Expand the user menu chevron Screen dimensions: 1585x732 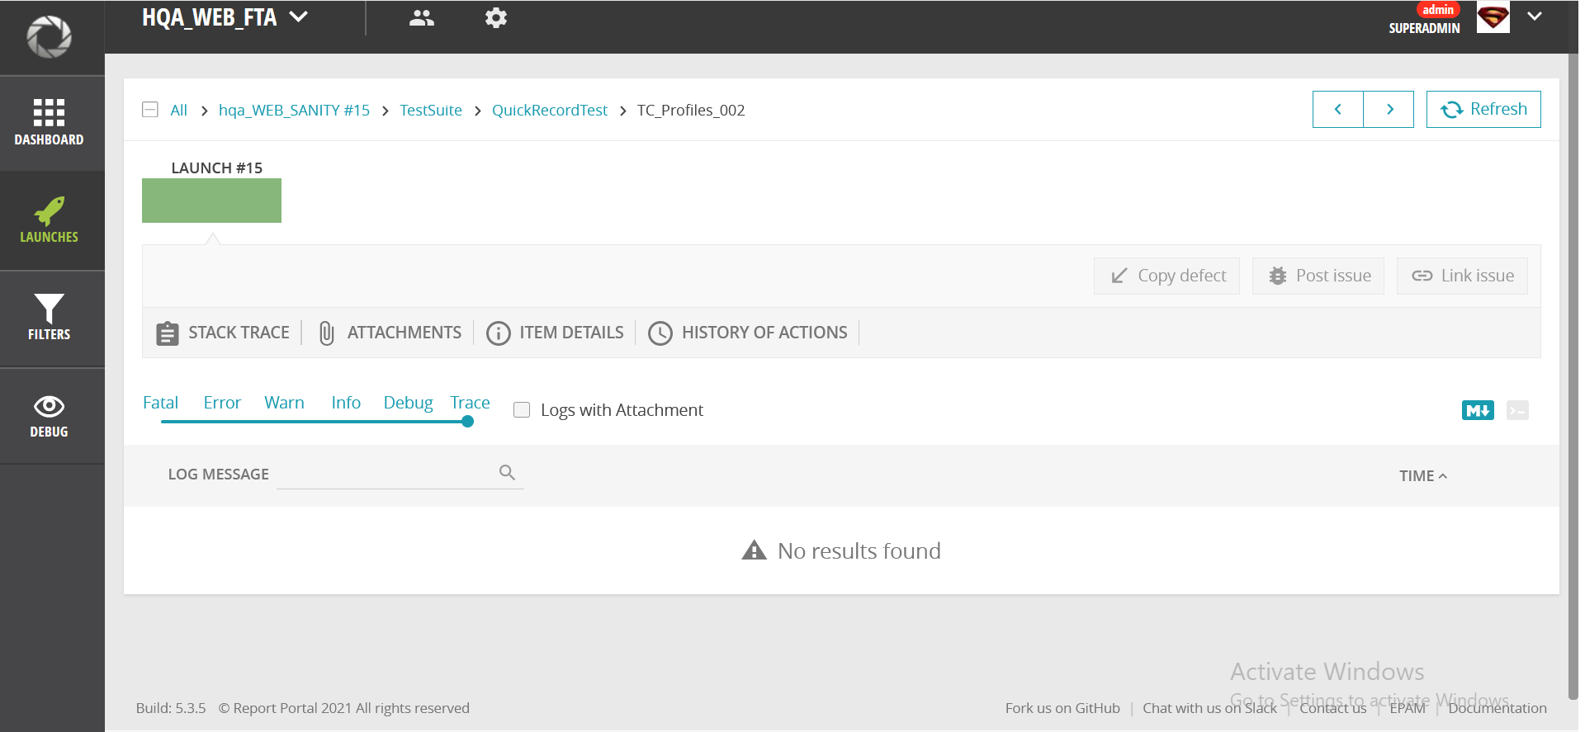(x=1535, y=17)
